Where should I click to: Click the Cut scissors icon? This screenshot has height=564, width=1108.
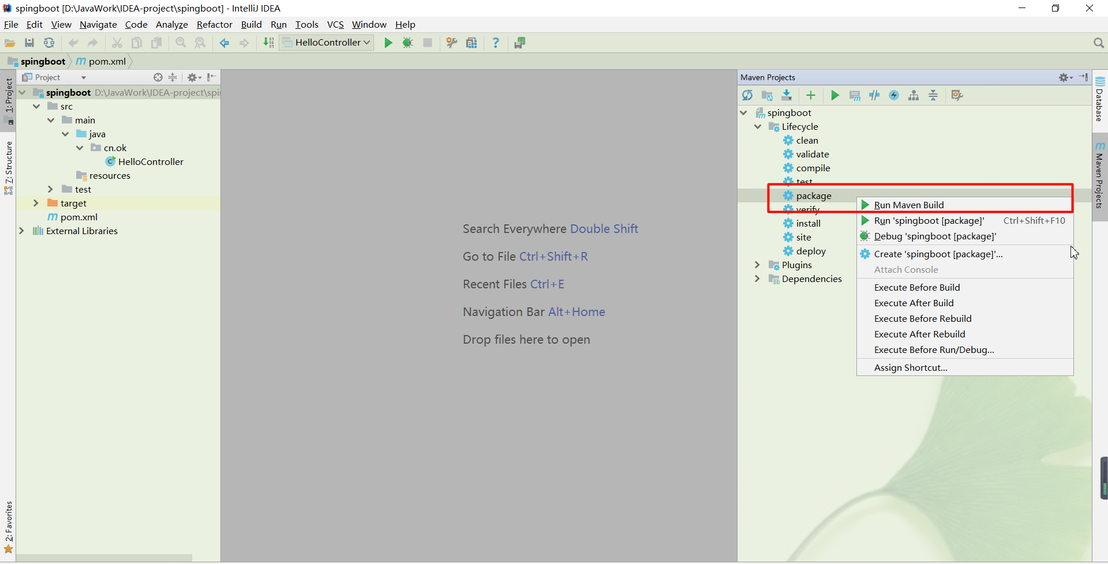pyautogui.click(x=117, y=43)
